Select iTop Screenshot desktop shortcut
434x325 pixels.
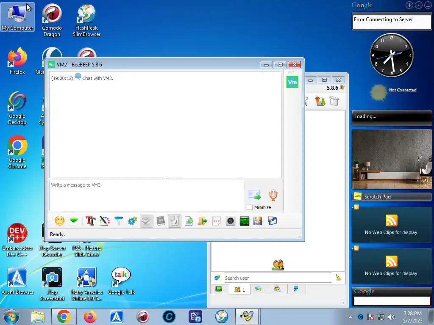[52, 285]
